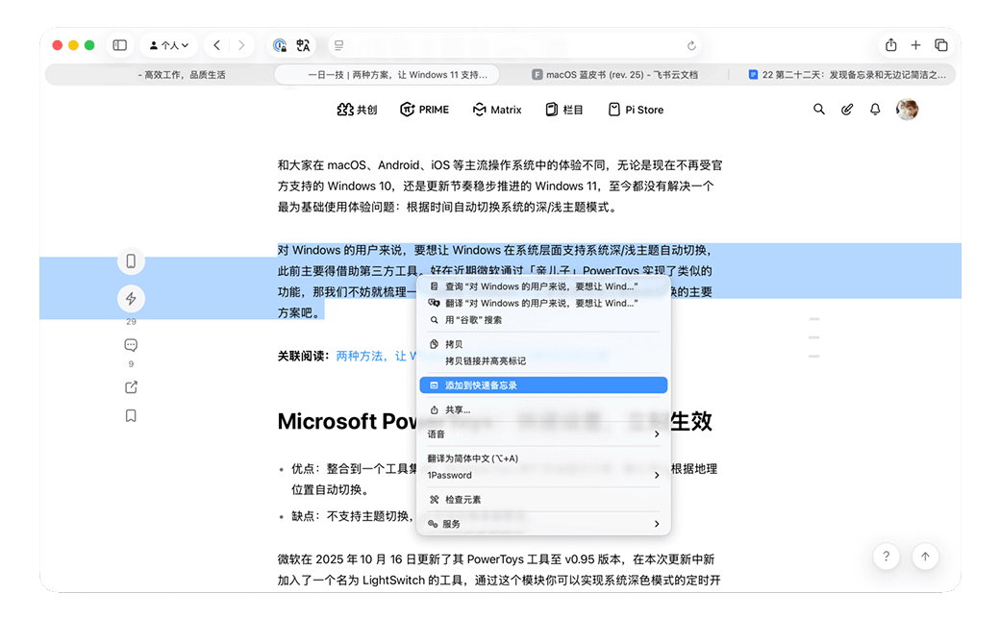1000x644 pixels.
Task: Click the translate extension icon in toolbar
Action: [303, 45]
